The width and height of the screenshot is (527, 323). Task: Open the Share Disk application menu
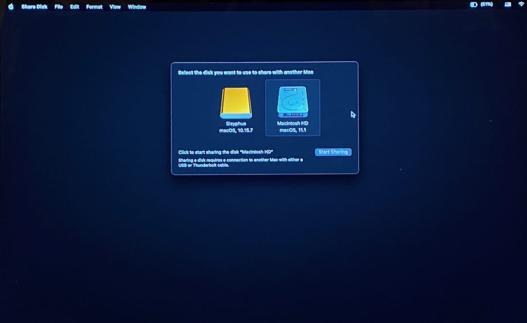click(34, 7)
